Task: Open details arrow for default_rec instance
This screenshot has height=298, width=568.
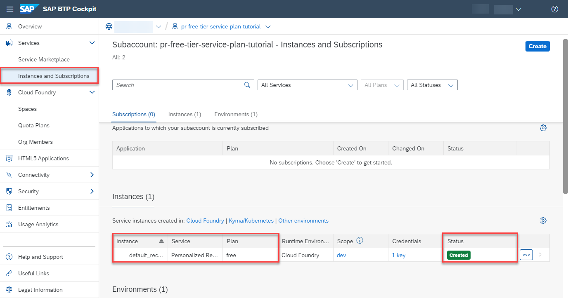Action: (540, 255)
